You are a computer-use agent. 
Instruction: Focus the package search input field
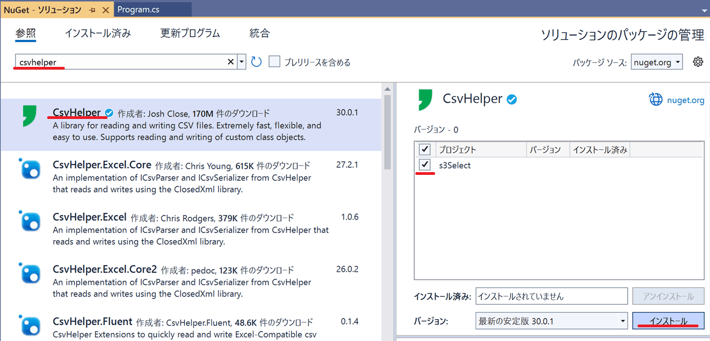[x=122, y=62]
